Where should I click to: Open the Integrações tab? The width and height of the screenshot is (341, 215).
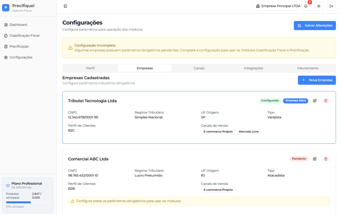[x=253, y=68]
